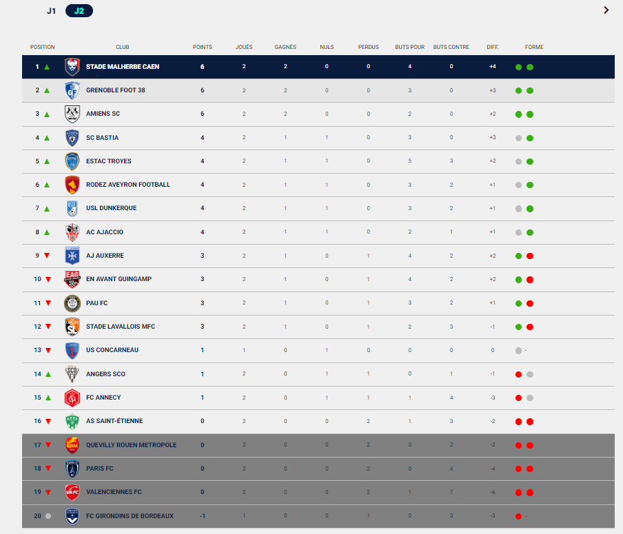The height and width of the screenshot is (534, 623).
Task: Click the green up arrow beside Angers SCO
Action: [x=48, y=374]
